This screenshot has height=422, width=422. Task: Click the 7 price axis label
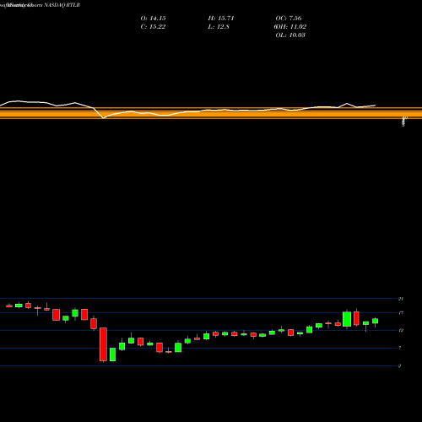coord(400,349)
